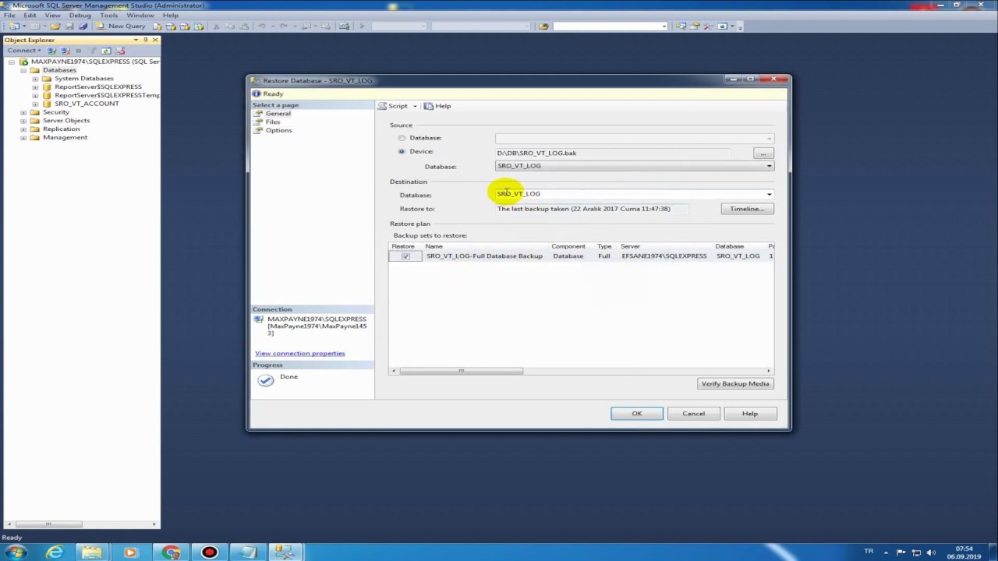998x561 pixels.
Task: Click the Help icon beside Script
Action: [x=429, y=106]
